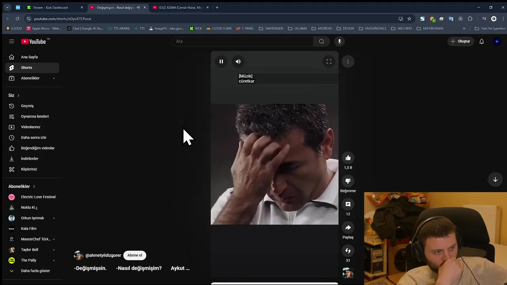
Task: Enter fullscreen mode for the Short
Action: pyautogui.click(x=329, y=61)
